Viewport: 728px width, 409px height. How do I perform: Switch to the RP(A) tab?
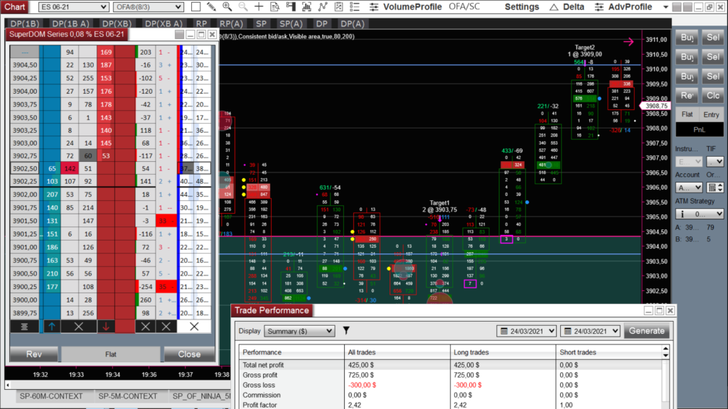point(231,23)
